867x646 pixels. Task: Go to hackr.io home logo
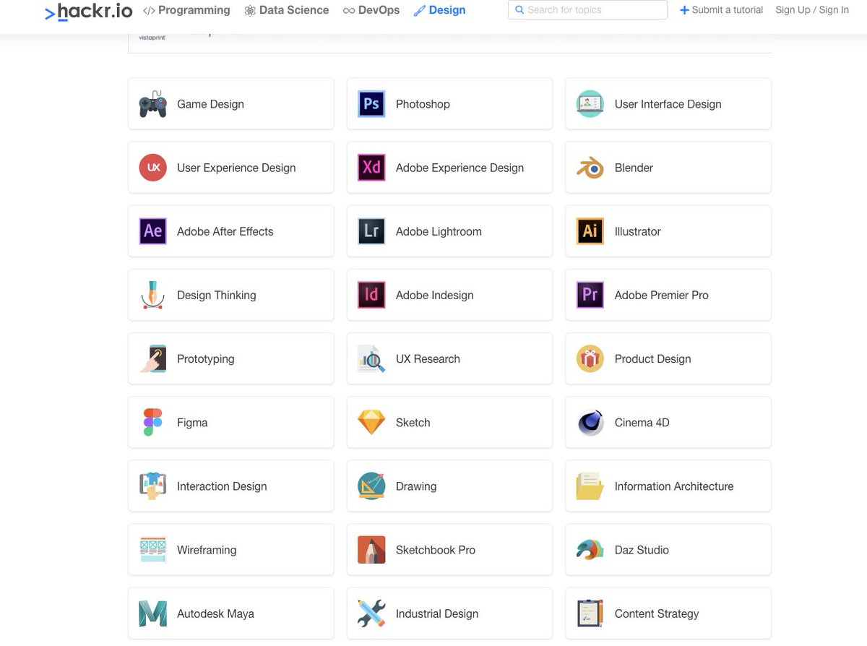coord(88,12)
